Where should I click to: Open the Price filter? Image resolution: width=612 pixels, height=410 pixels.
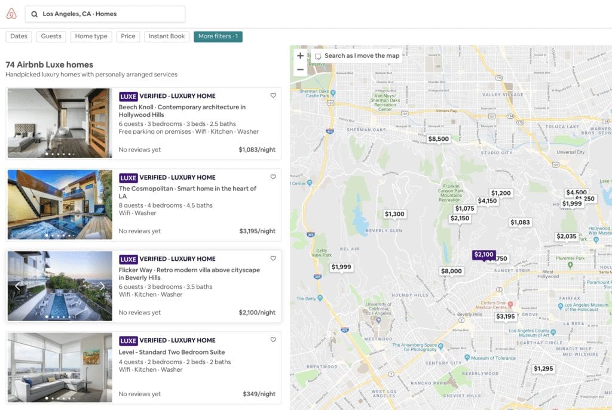(128, 36)
